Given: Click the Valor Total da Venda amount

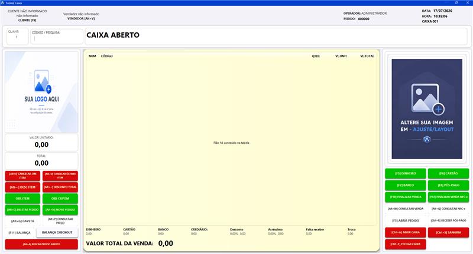Looking at the screenshot, I should 166,243.
